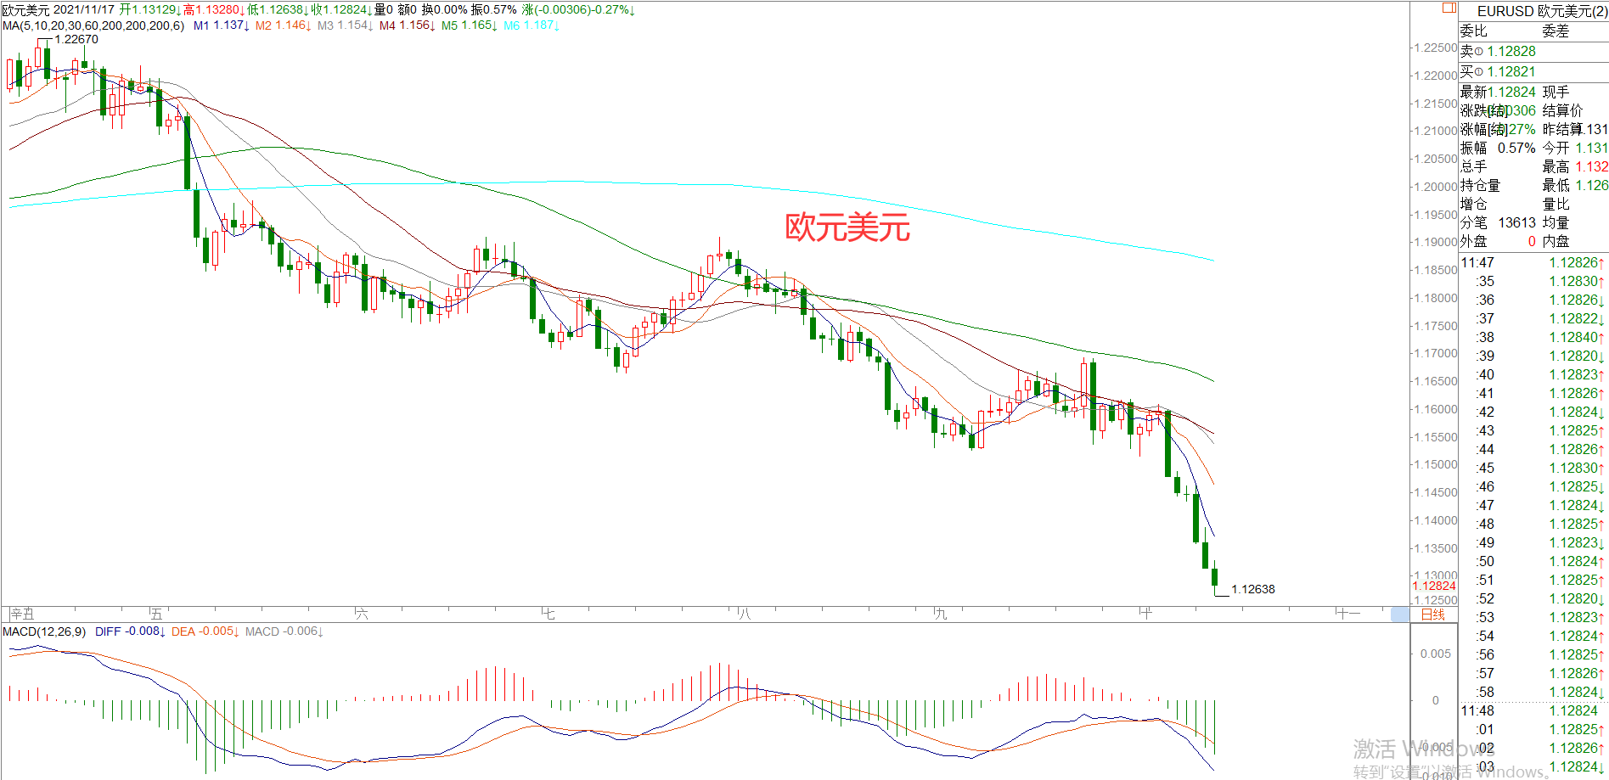1609x780 pixels.
Task: Click the buy level ① marker
Action: coord(1479,72)
